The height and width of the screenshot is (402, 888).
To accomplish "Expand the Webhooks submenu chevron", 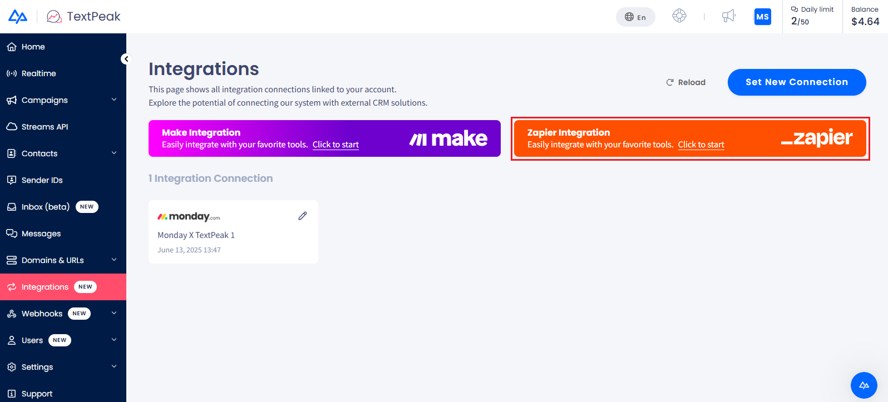I will click(x=114, y=313).
